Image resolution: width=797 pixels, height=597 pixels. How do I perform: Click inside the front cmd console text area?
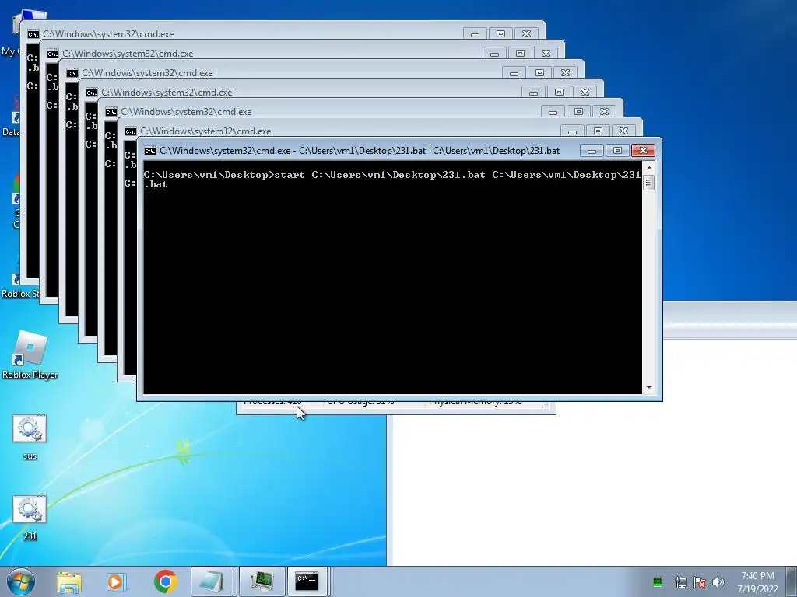point(392,278)
